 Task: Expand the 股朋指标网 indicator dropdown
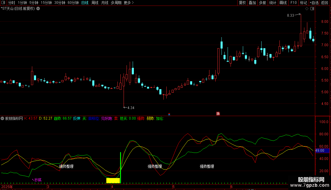point(2,118)
